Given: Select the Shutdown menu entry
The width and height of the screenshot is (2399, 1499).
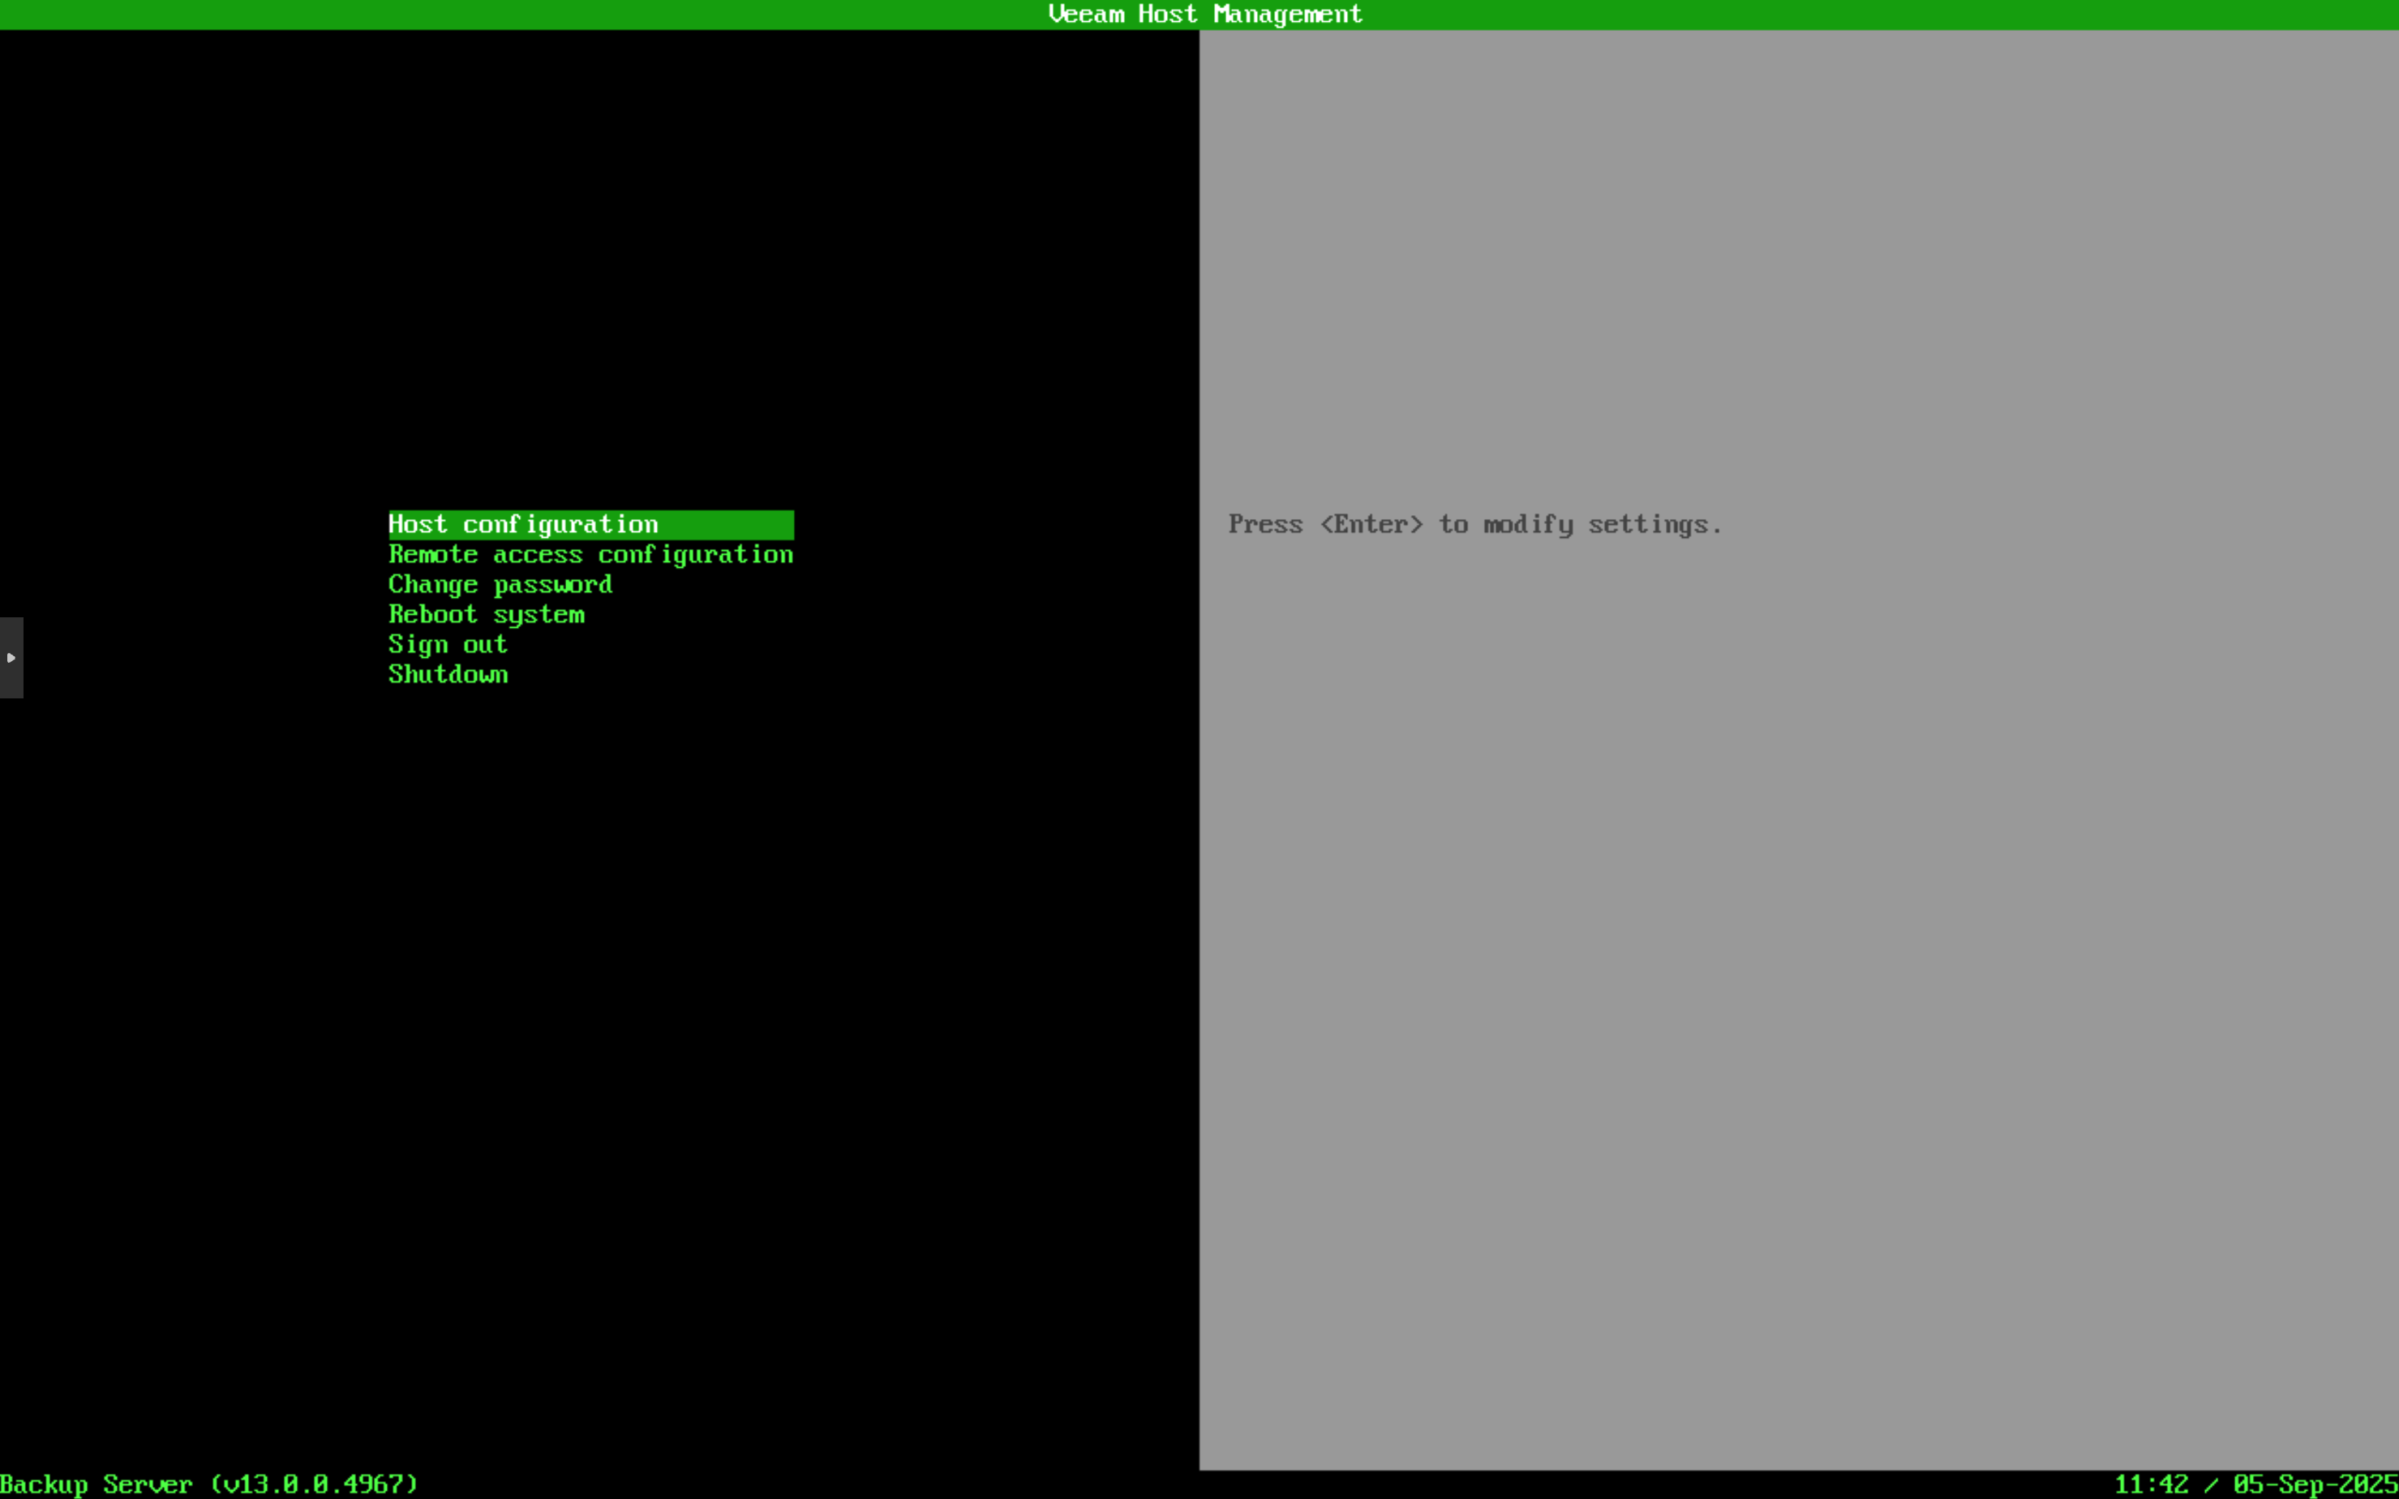Looking at the screenshot, I should click(447, 674).
